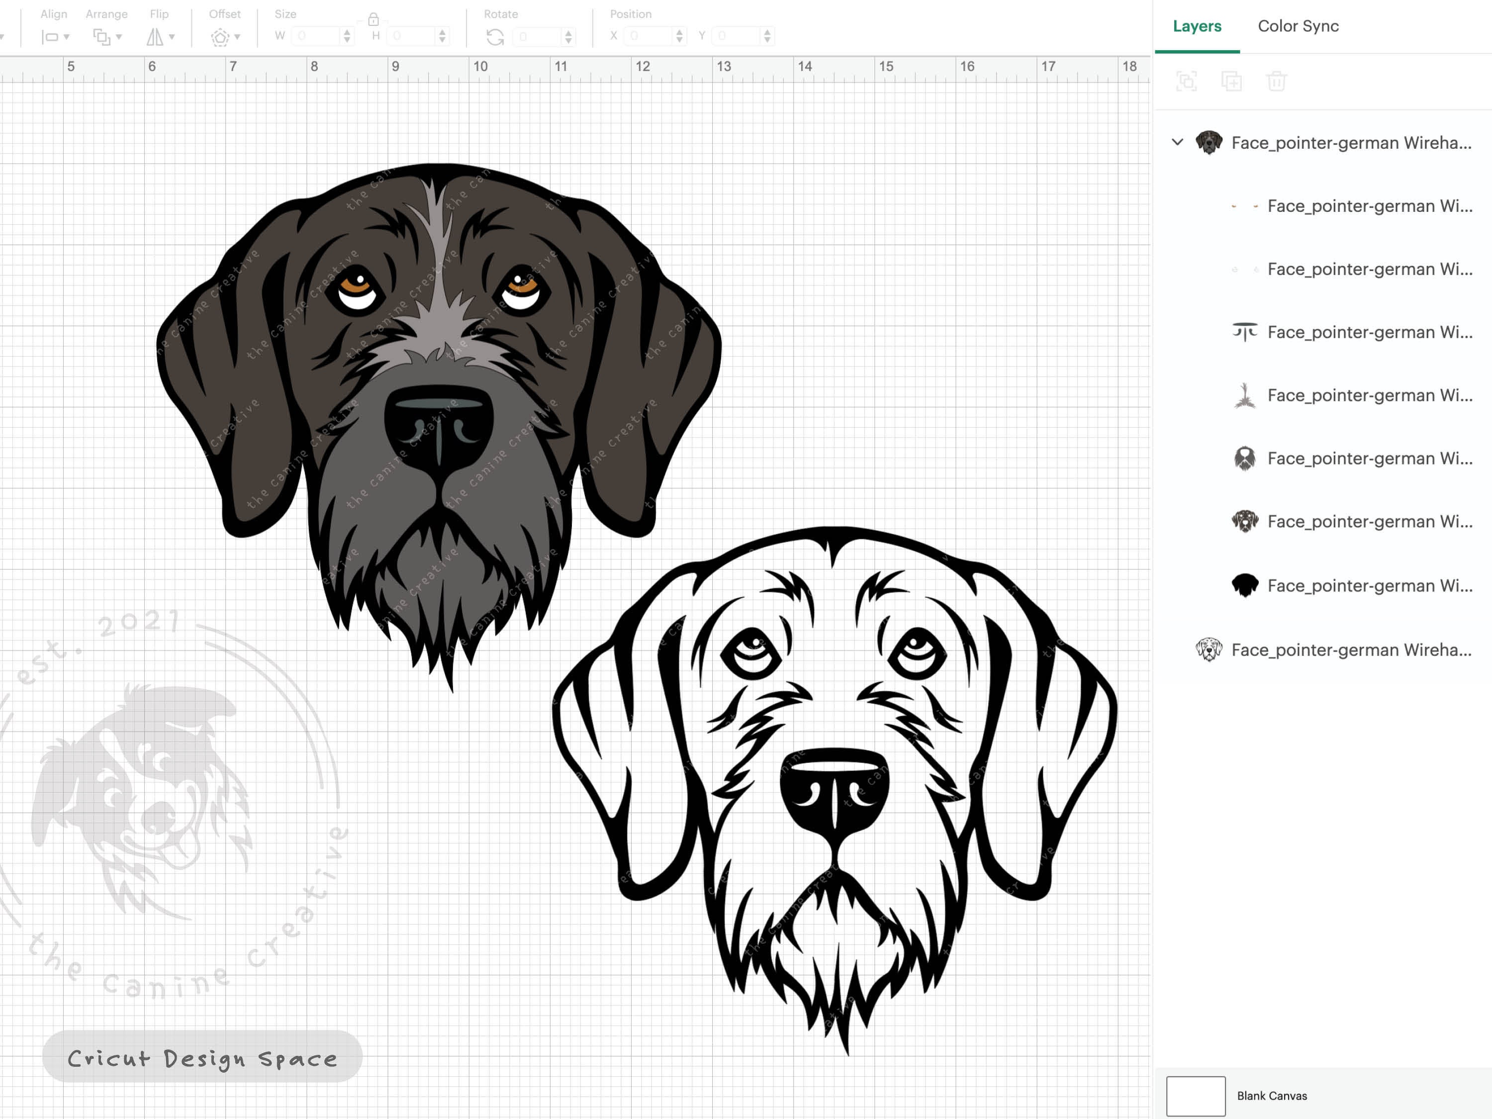
Task: Collapse the Face_pointer-german Wirehaired group
Action: (1177, 142)
